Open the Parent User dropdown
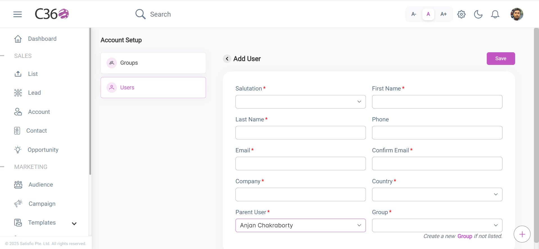539x249 pixels. tap(300, 225)
